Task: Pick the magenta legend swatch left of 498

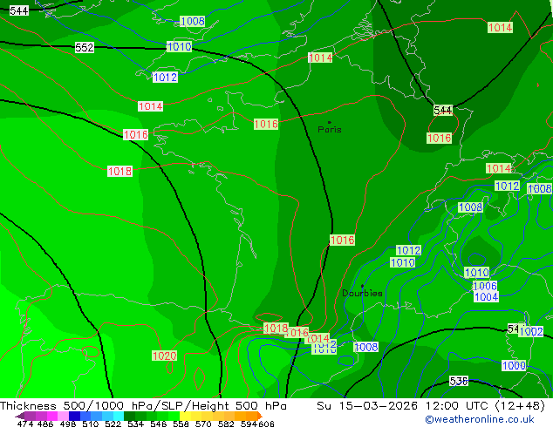Action: tap(52, 416)
